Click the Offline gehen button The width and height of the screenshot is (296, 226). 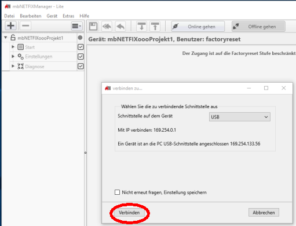point(258,27)
